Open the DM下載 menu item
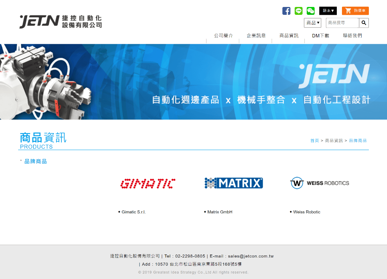The height and width of the screenshot is (279, 387). click(x=320, y=36)
